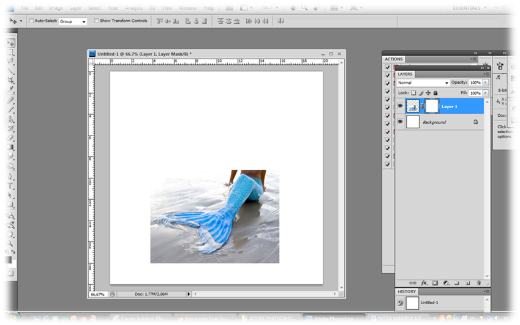Viewport: 520px width, 325px height.
Task: Select the Move tool in the toolbox
Action: [10, 43]
